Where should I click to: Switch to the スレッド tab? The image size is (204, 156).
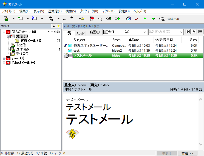pyautogui.click(x=80, y=33)
